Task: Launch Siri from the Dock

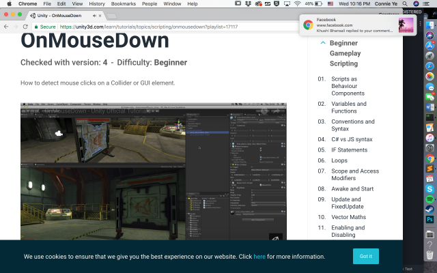Action: [429, 35]
